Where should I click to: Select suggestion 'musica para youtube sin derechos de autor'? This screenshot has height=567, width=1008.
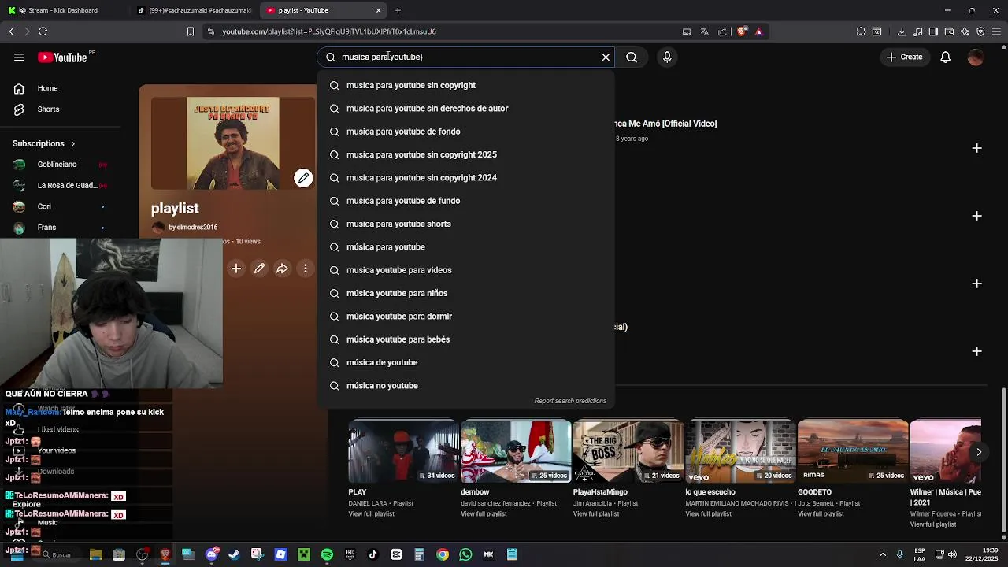(465, 108)
